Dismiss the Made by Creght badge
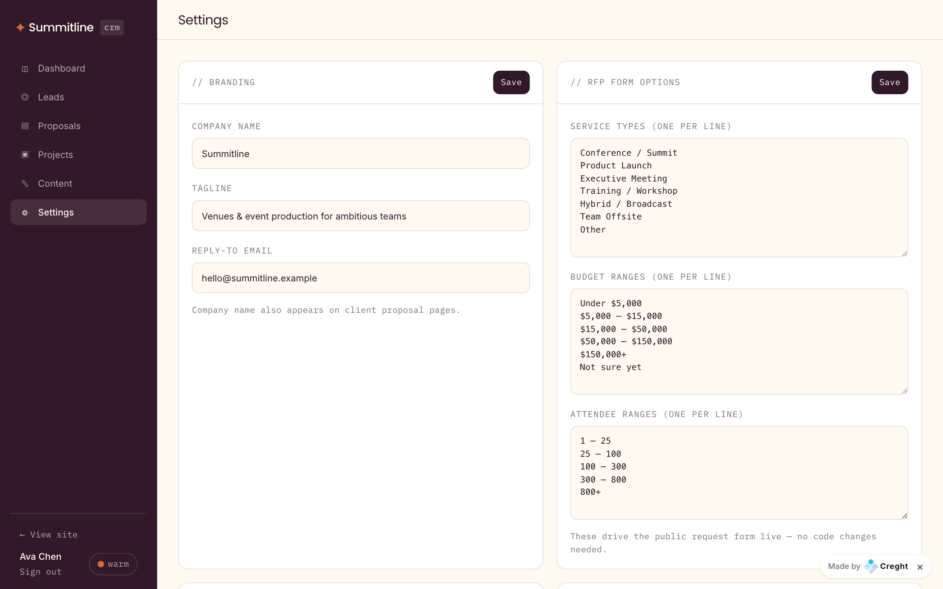Image resolution: width=943 pixels, height=589 pixels. point(920,567)
